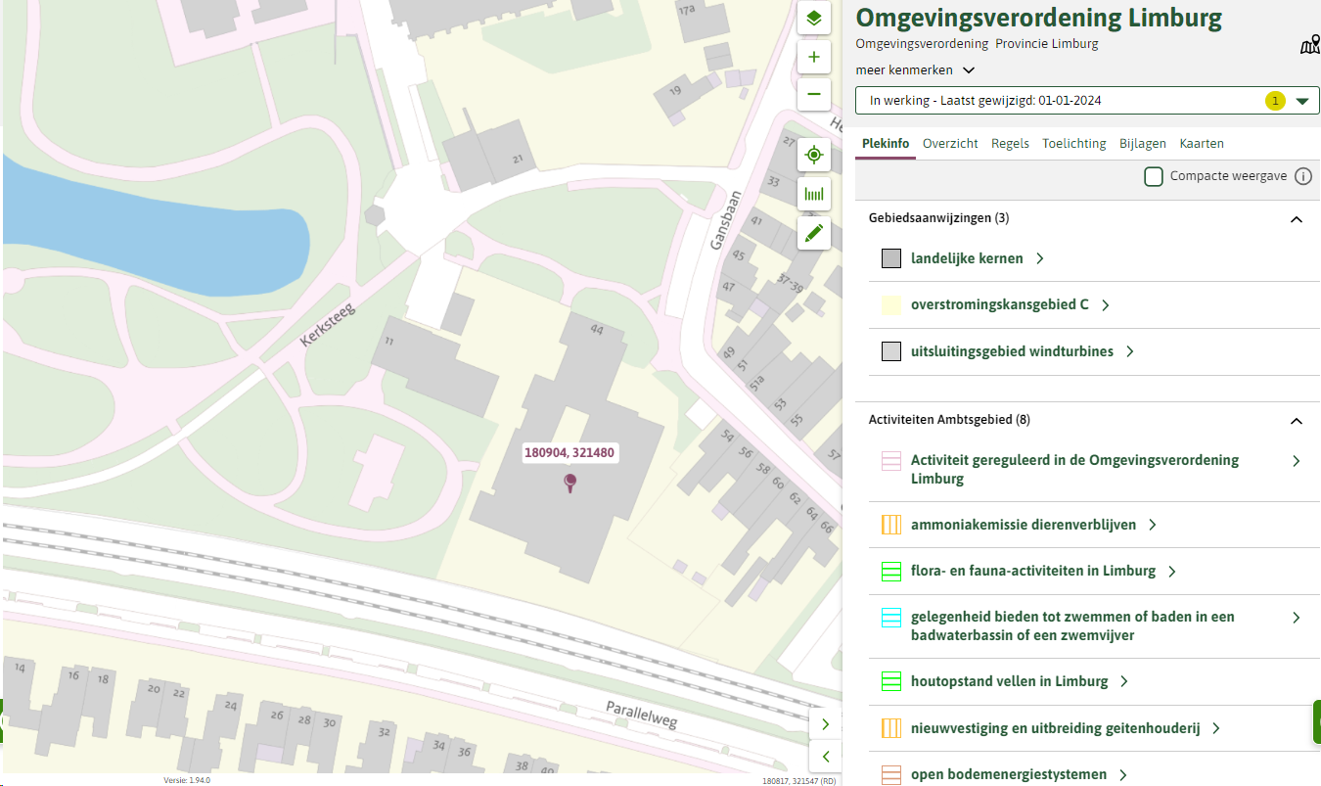Go to next panel with right arrow

point(825,724)
